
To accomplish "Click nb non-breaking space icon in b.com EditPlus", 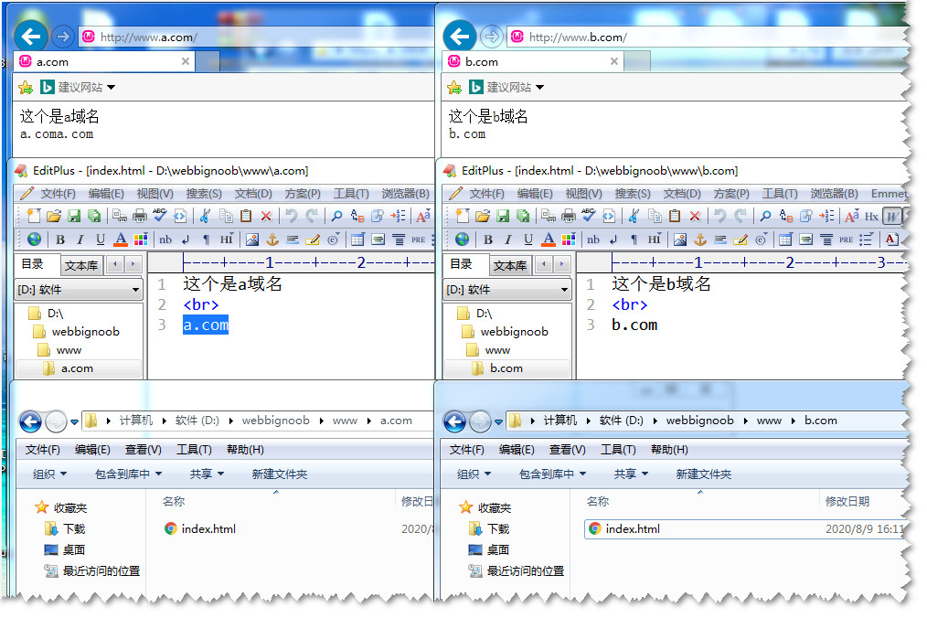I will coord(593,240).
